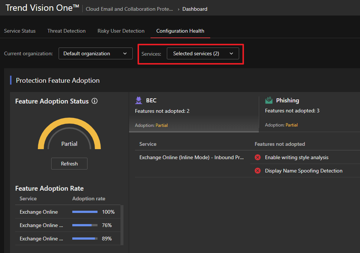Go to Risky User Detection tab

pos(121,31)
